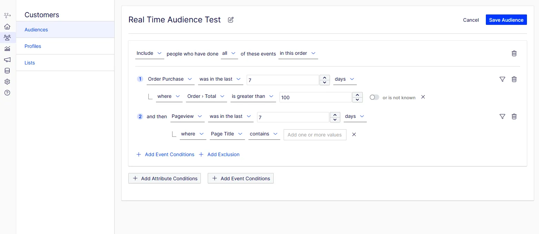Decrement Order Total value stepper
539x234 pixels.
coord(357,100)
